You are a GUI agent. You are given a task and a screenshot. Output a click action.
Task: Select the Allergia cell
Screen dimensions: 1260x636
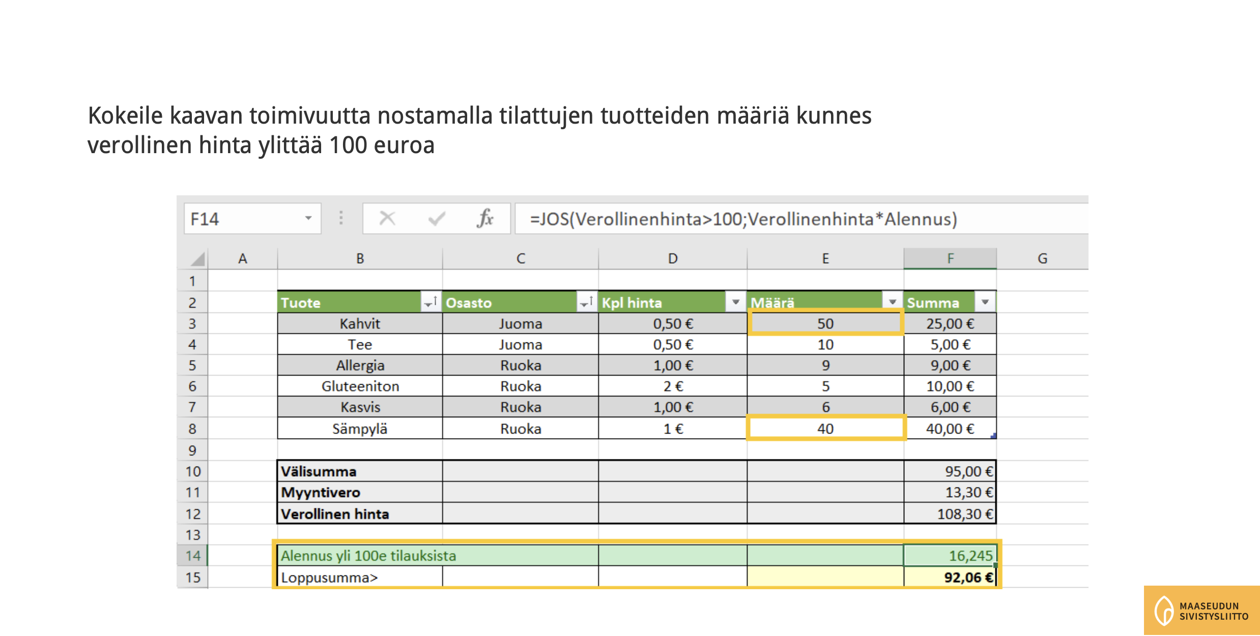360,365
